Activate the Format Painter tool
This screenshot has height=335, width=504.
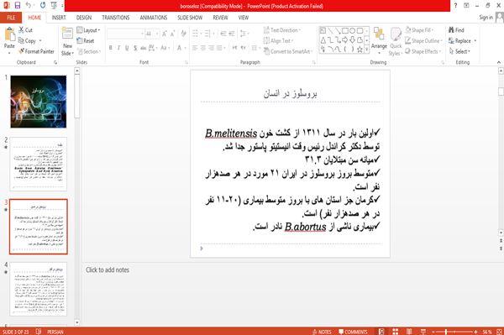36,51
